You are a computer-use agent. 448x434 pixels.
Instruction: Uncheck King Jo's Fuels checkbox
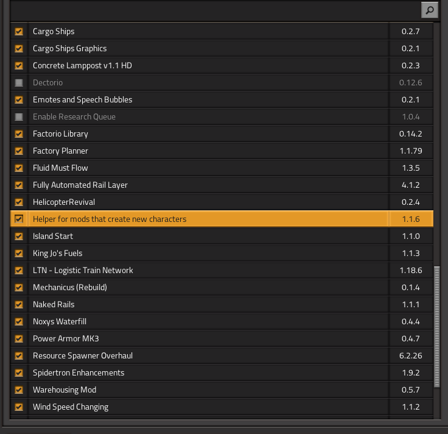click(x=19, y=253)
